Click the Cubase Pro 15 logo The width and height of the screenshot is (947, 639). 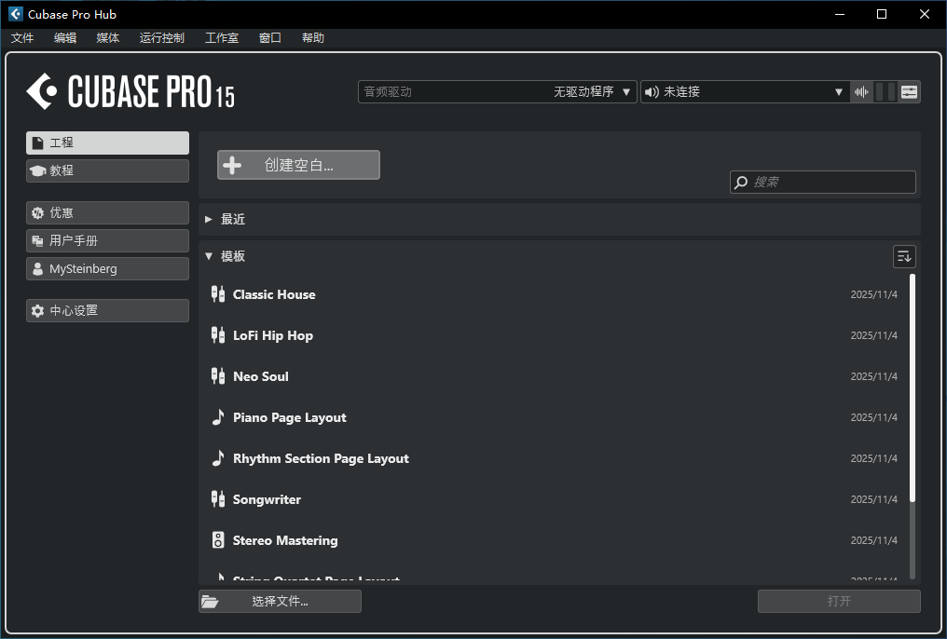click(x=130, y=91)
